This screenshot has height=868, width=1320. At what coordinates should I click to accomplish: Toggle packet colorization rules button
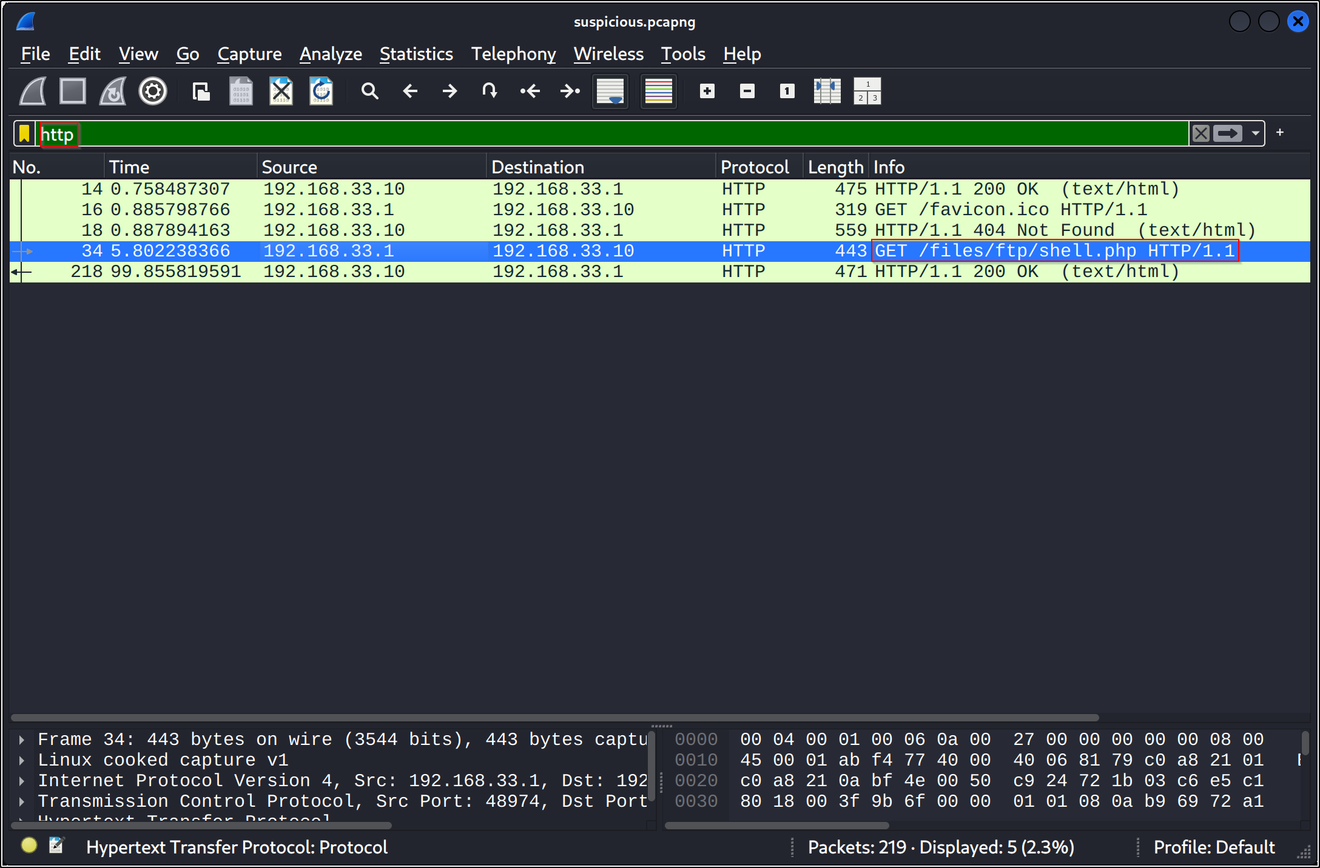click(x=658, y=92)
